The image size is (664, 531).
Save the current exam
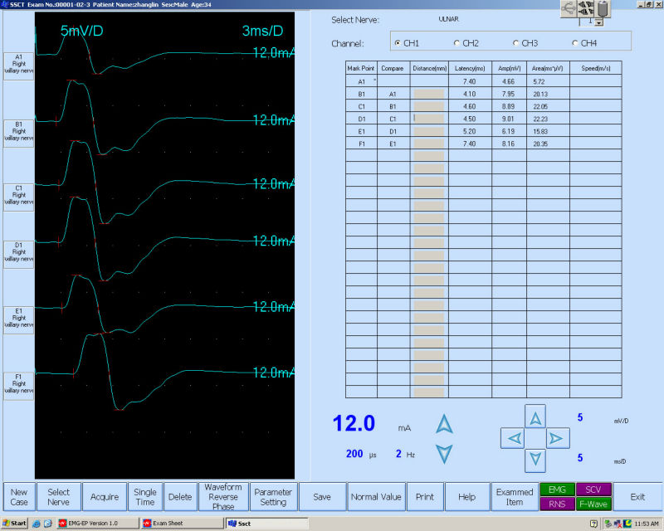(322, 497)
